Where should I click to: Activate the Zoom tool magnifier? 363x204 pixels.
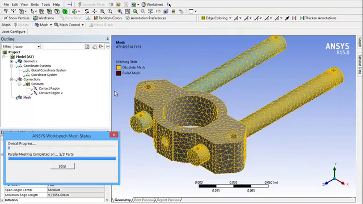[x=102, y=11]
